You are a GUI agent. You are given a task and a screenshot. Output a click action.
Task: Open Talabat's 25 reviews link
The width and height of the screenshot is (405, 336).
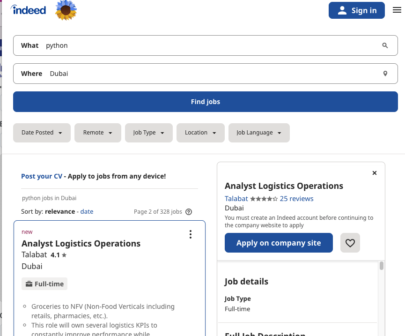(296, 199)
